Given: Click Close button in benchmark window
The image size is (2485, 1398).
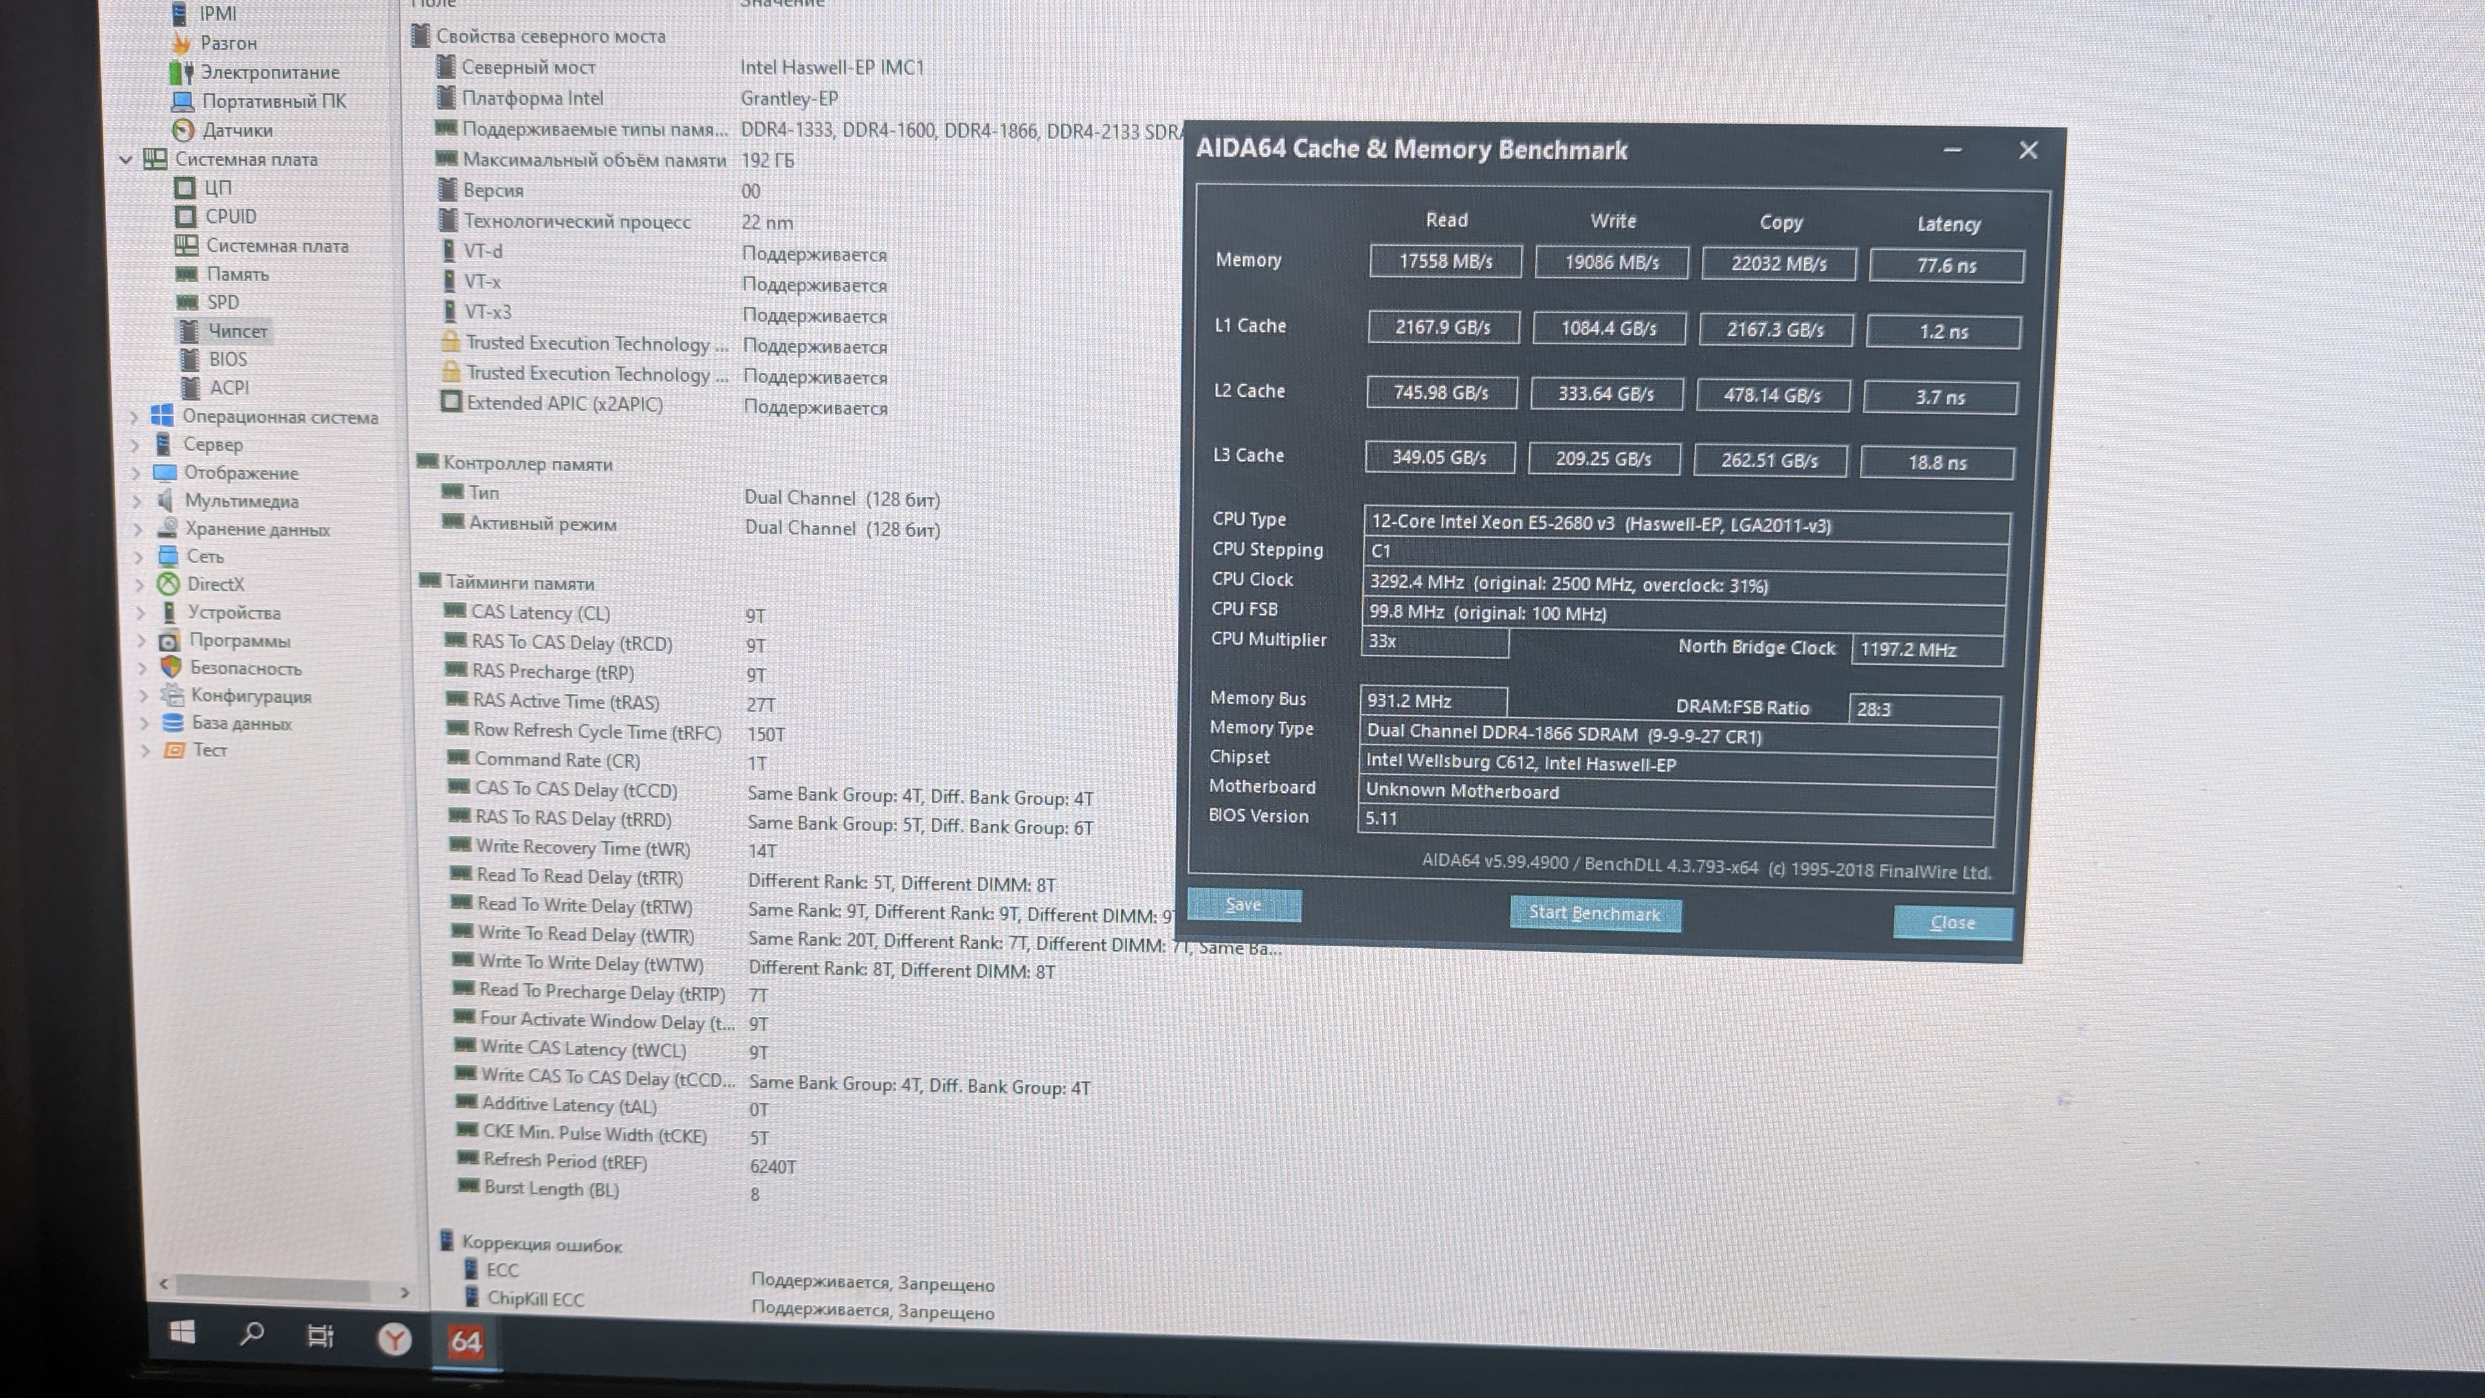Looking at the screenshot, I should [x=1952, y=922].
